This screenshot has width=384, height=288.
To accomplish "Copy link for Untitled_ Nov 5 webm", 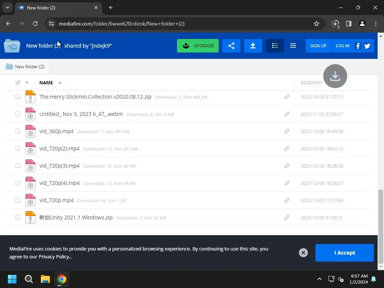I will coord(287,114).
